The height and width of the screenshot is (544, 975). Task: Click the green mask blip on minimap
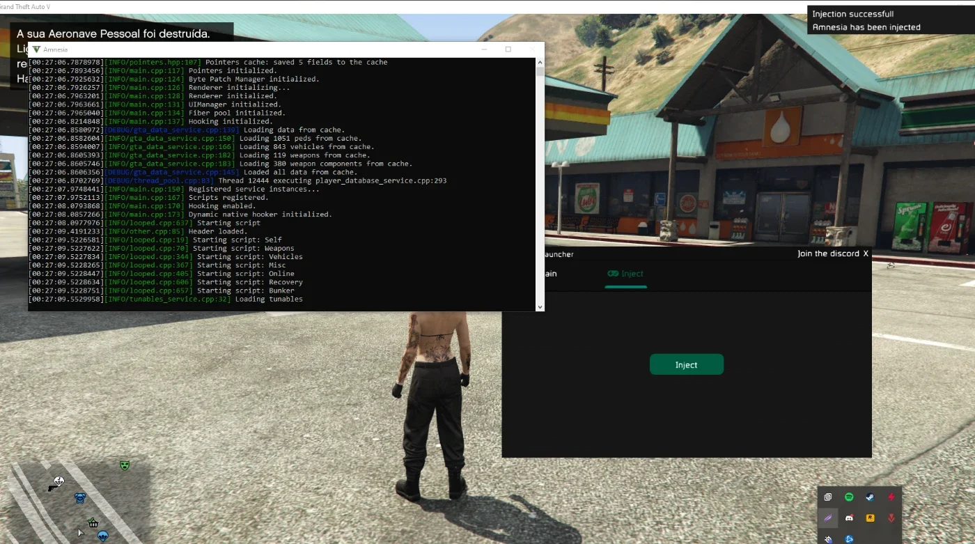tap(125, 465)
